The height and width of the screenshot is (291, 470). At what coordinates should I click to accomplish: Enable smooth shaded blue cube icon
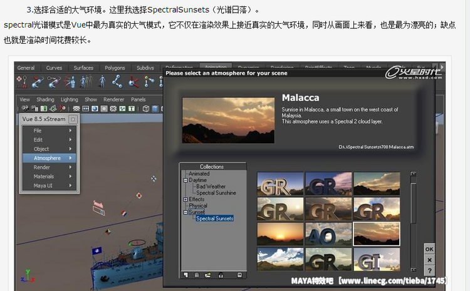click(155, 108)
